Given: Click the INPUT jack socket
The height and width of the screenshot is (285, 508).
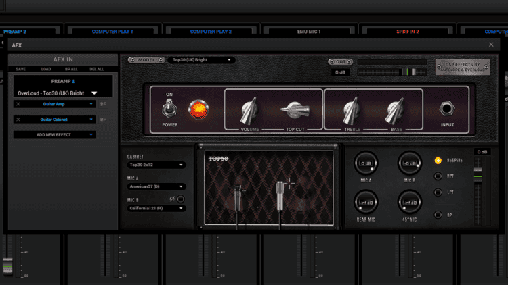Looking at the screenshot, I should click(447, 109).
